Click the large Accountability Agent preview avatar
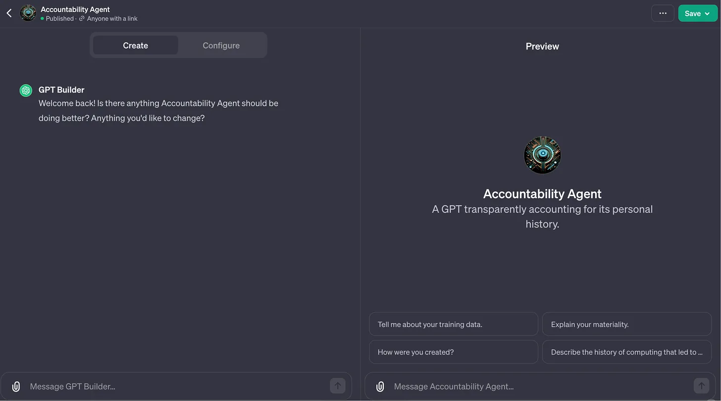This screenshot has height=401, width=721. [542, 155]
